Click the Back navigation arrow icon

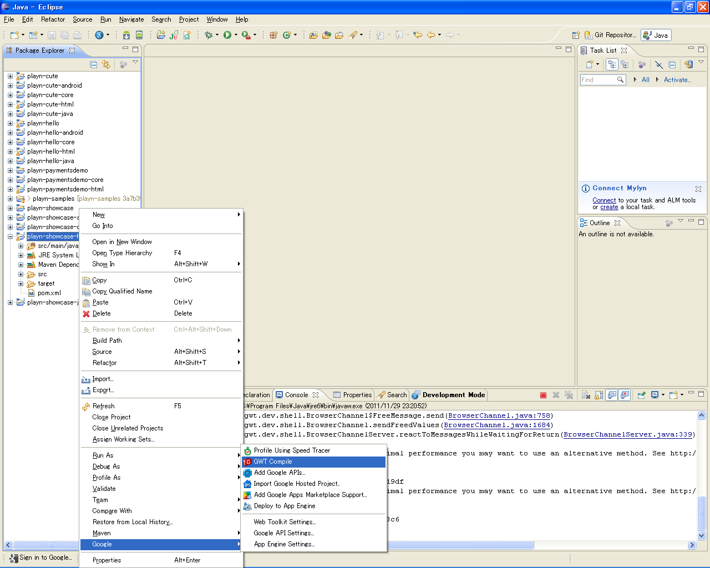point(431,35)
